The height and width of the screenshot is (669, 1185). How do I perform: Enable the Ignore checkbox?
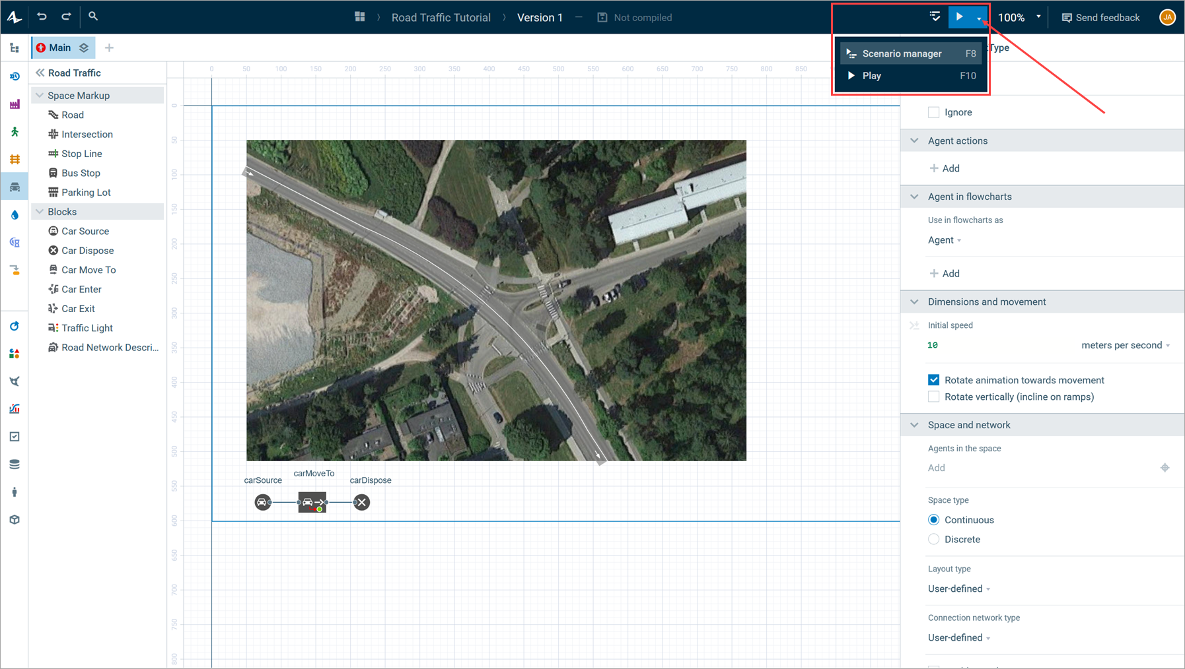tap(933, 112)
